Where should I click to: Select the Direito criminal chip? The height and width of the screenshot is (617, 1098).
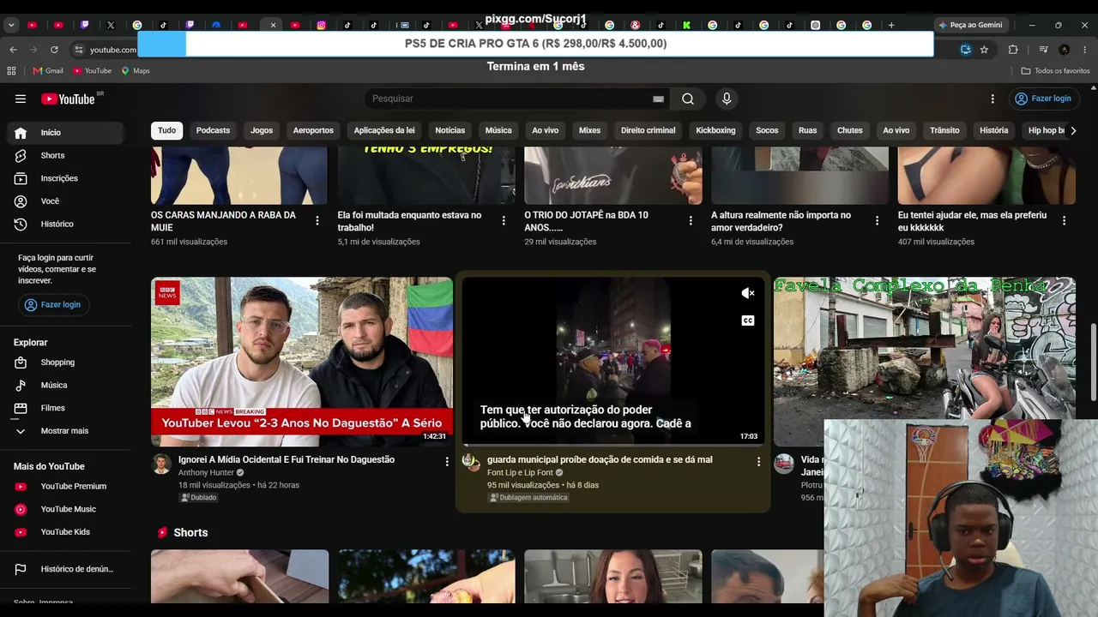(x=648, y=130)
